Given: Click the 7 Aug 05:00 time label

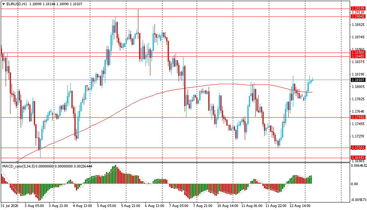Looking at the screenshot, I should tap(179, 206).
